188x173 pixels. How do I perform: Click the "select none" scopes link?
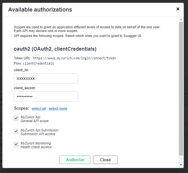(58, 108)
